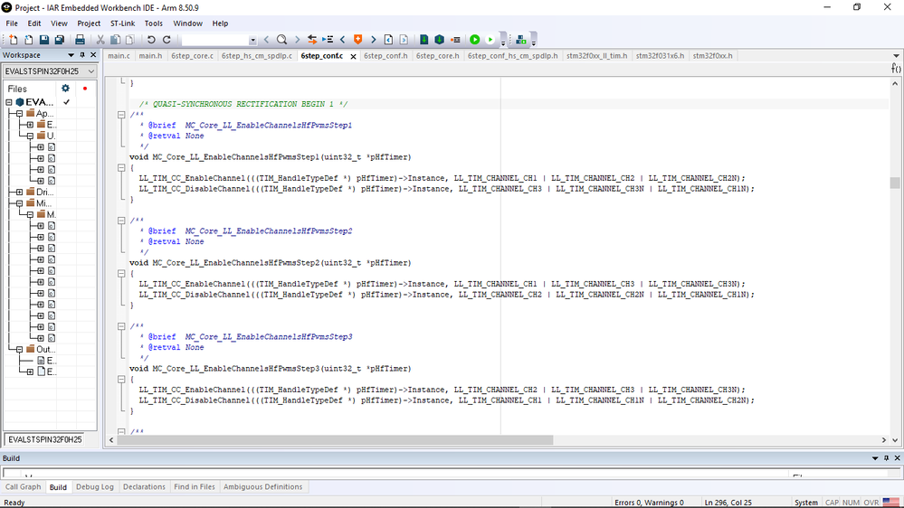Viewport: 904px width, 508px height.
Task: Expand the Dri... folder in workspace tree
Action: pos(19,193)
